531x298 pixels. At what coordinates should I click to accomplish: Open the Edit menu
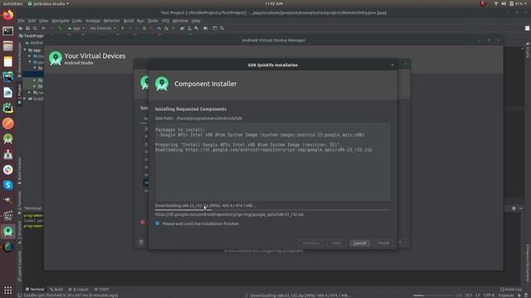(32, 21)
